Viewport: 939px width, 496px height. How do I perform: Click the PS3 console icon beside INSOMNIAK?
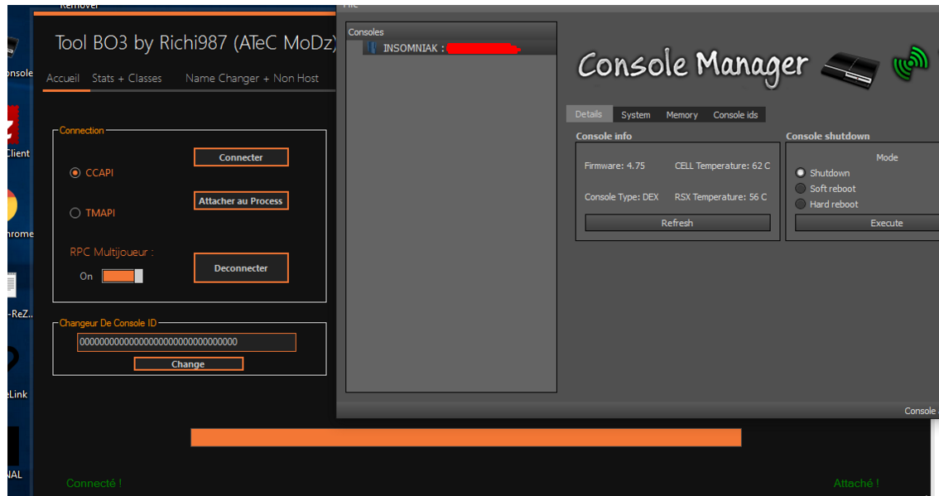(372, 48)
